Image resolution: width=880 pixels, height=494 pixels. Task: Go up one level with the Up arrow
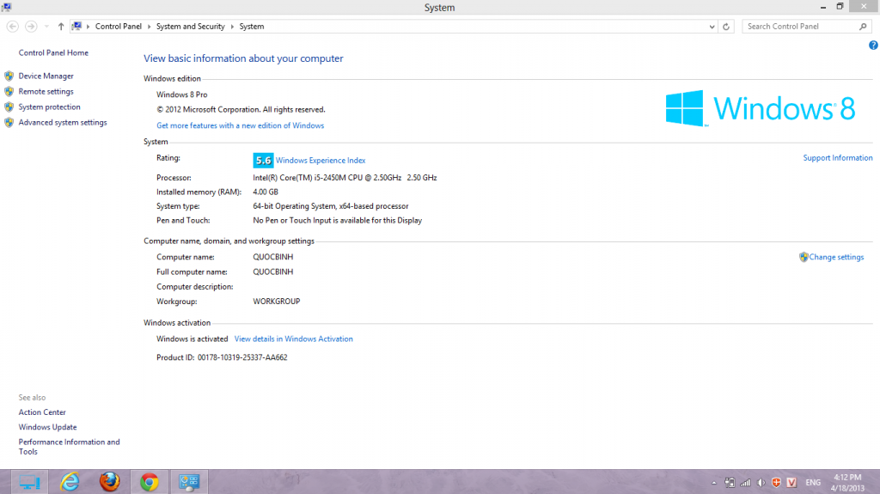coord(61,27)
